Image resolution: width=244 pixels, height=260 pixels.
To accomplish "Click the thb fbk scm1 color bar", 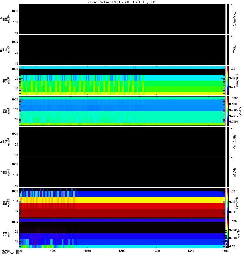I will tap(228, 111).
